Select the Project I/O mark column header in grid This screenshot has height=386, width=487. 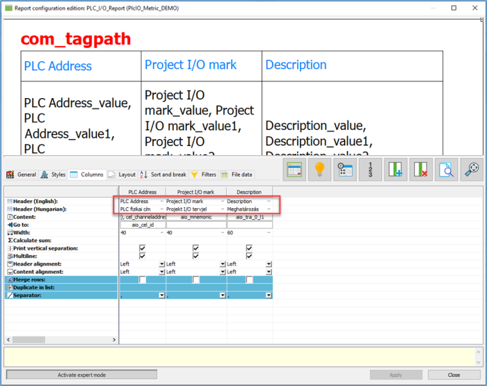196,192
